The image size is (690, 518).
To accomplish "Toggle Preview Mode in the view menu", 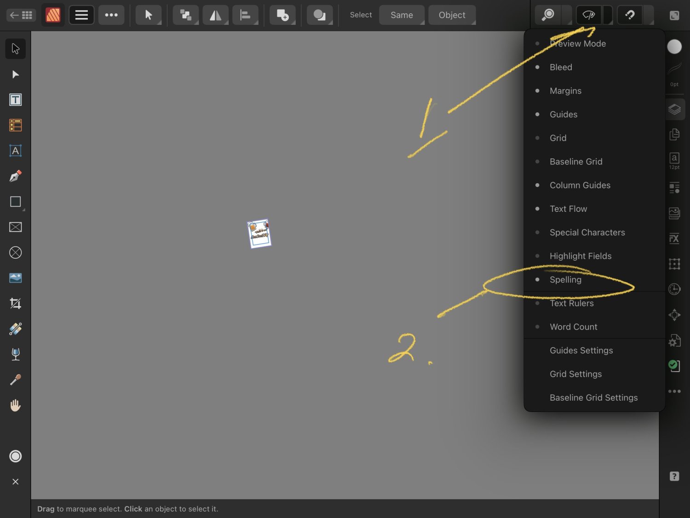I will [x=594, y=44].
